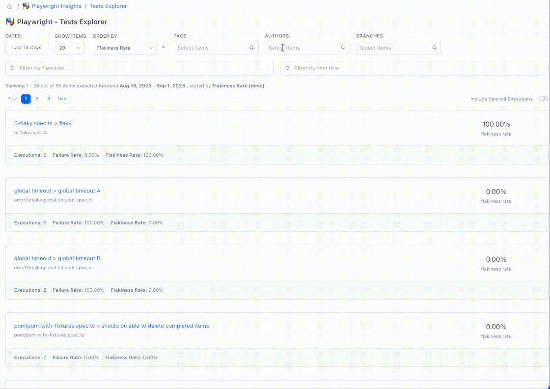Go to home via breadcrumb house icon
Viewport: 550px width, 389px height.
pos(10,6)
